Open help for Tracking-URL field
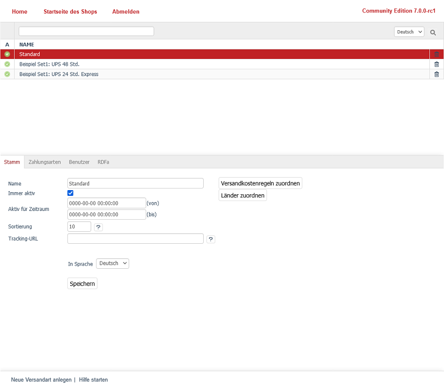Screen dimensions: 444x387 point(211,239)
